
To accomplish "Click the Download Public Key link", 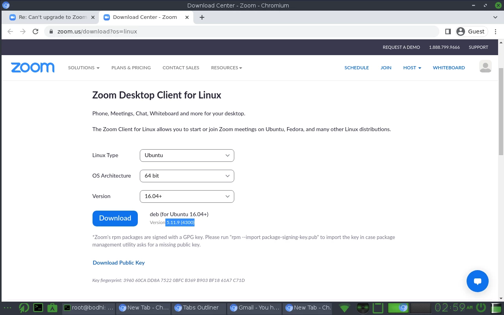I will click(119, 263).
